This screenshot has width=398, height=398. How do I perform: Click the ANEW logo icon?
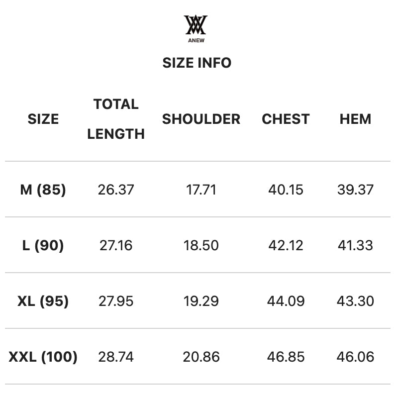click(195, 26)
